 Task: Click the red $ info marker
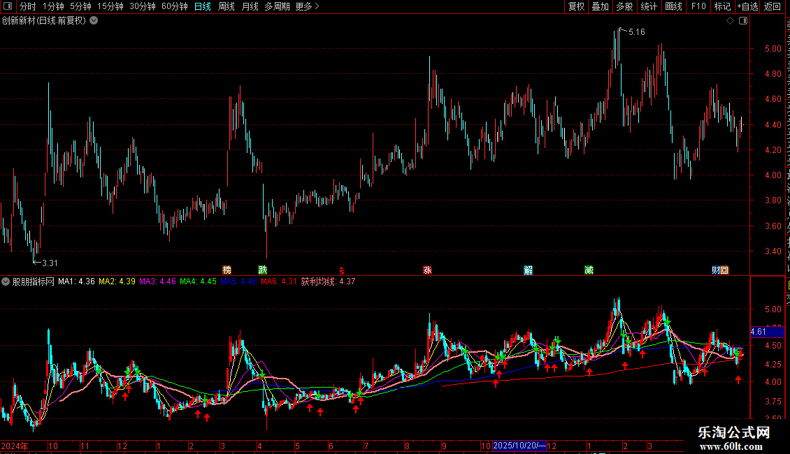coord(342,271)
